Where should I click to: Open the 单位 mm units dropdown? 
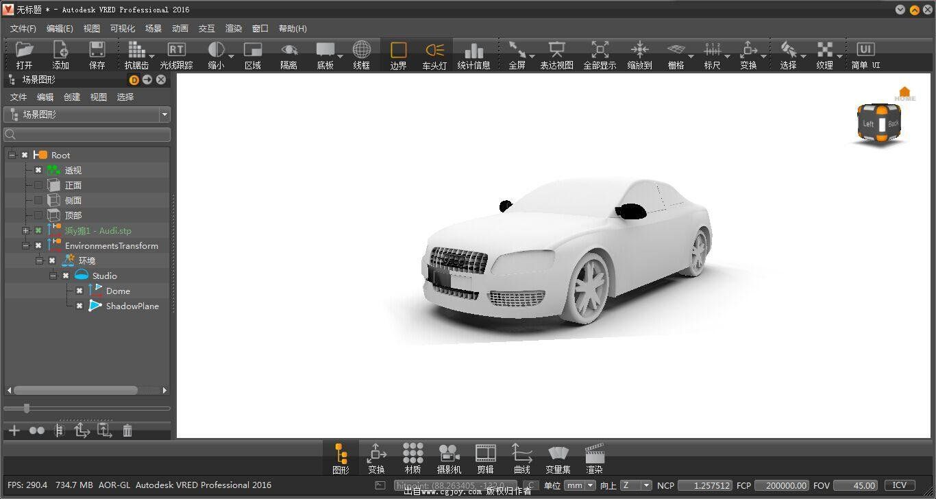(580, 485)
